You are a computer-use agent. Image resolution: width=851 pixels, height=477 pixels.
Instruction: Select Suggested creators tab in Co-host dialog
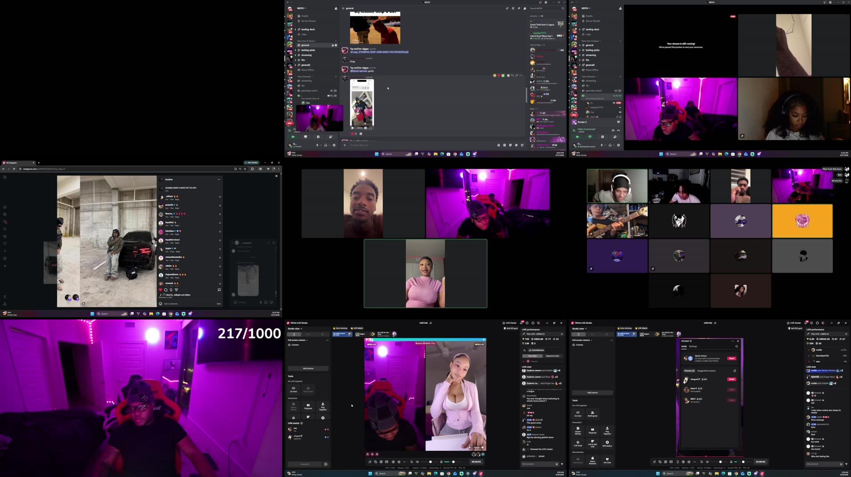click(706, 371)
